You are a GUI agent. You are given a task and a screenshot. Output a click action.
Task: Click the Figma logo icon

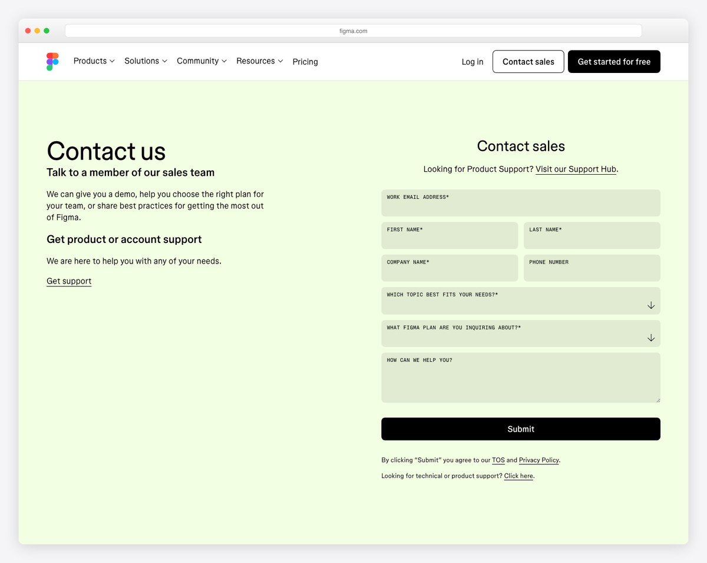point(52,61)
